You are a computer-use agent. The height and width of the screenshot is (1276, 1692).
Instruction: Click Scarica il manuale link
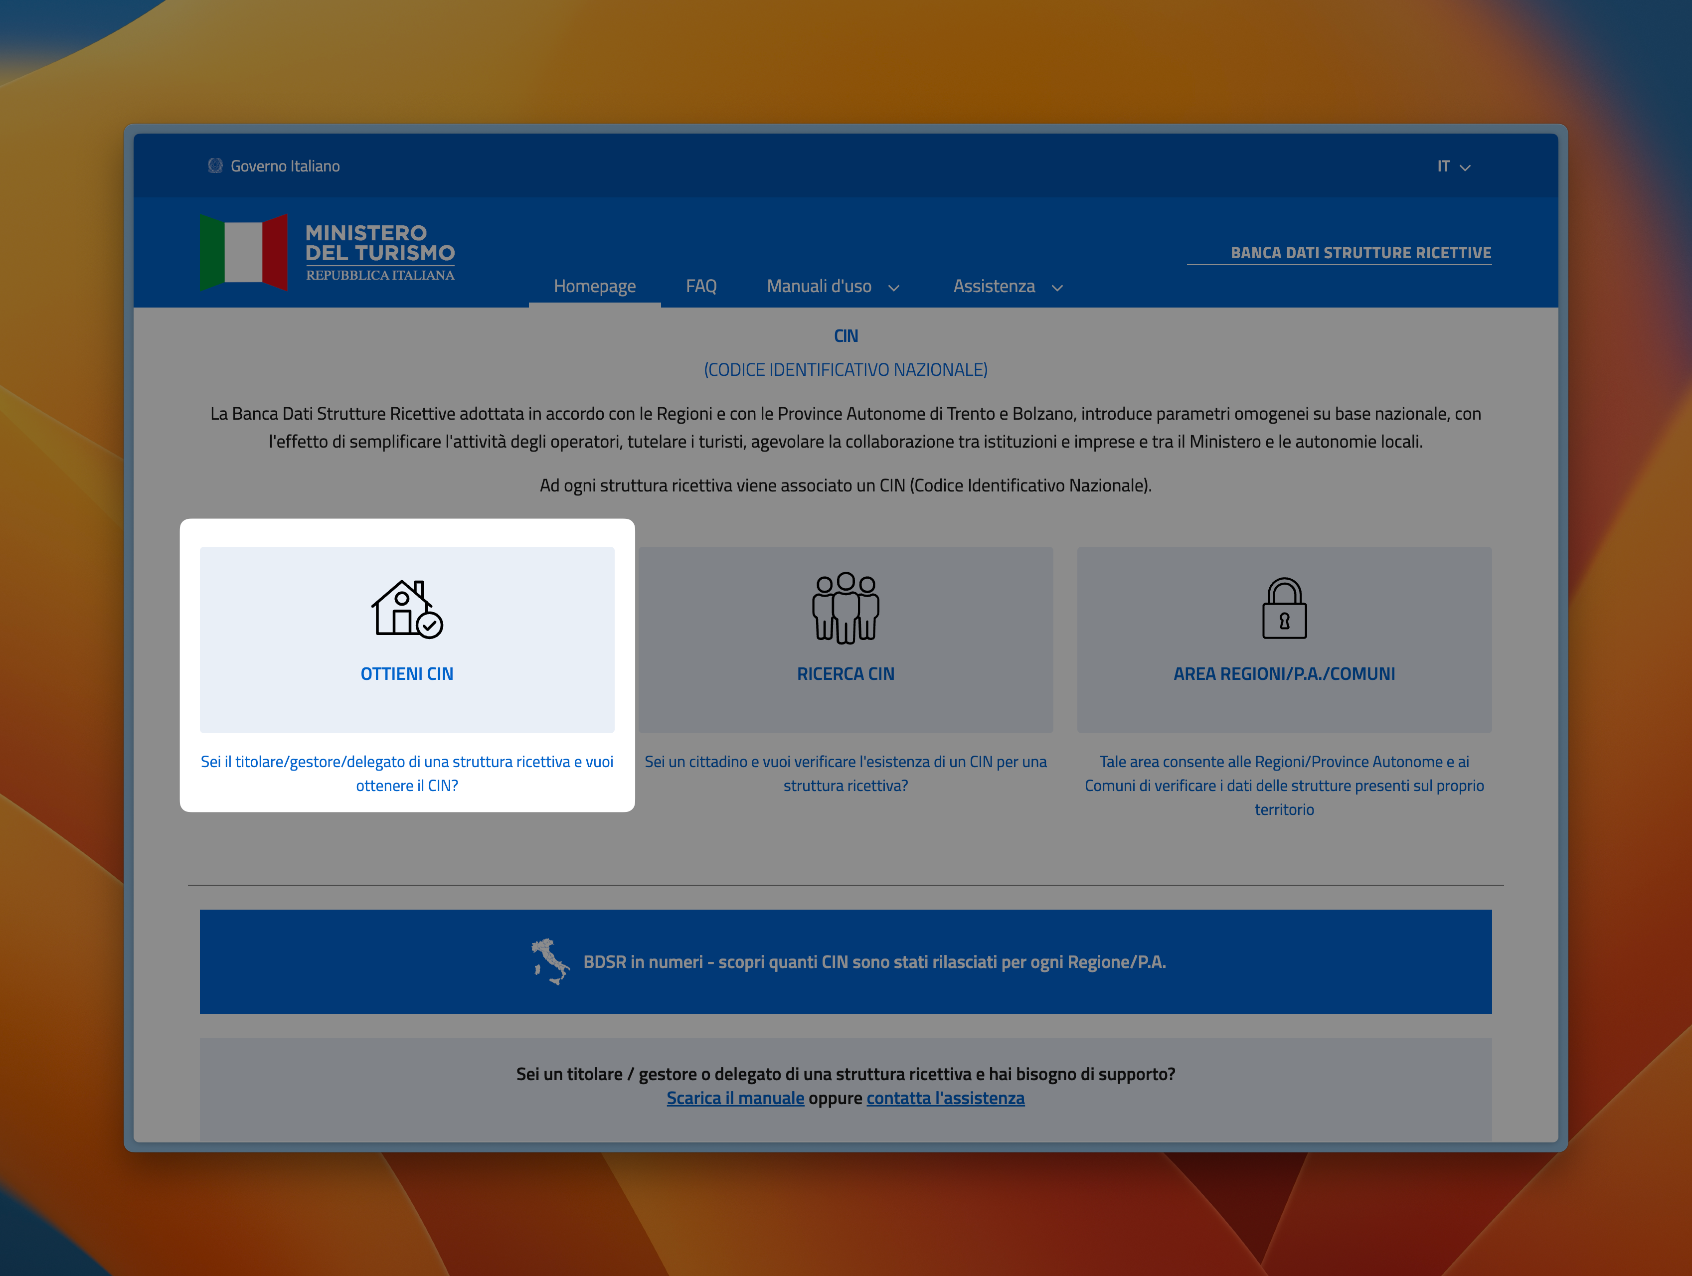click(735, 1099)
